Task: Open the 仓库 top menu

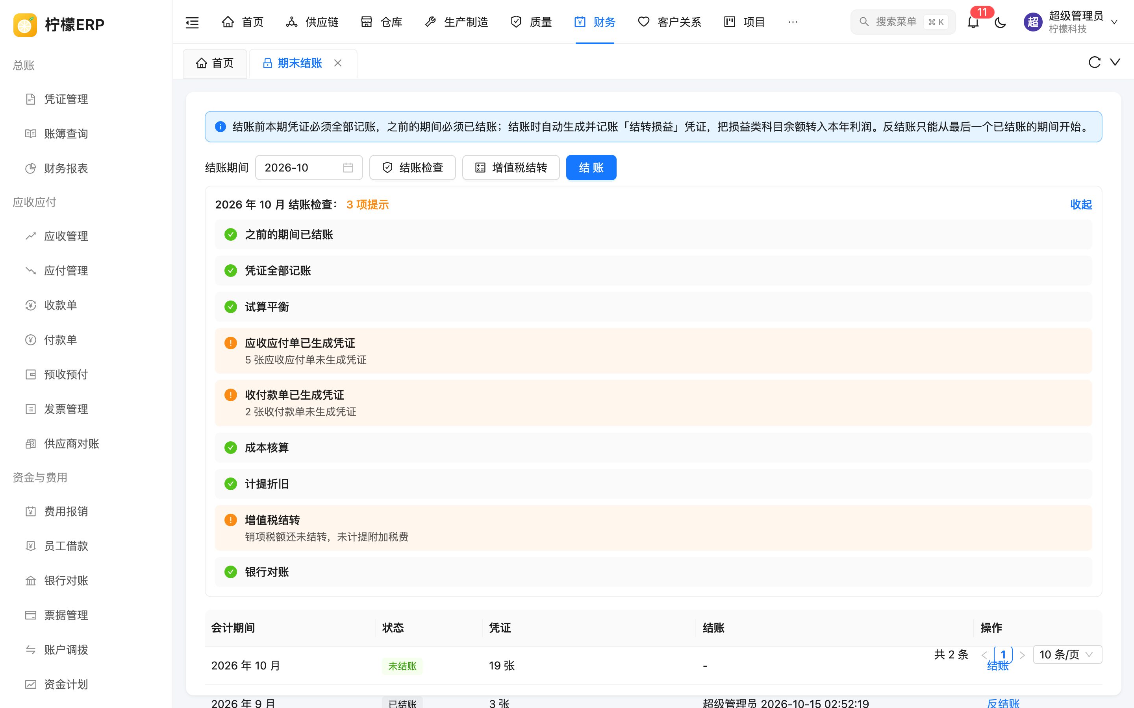Action: (382, 22)
